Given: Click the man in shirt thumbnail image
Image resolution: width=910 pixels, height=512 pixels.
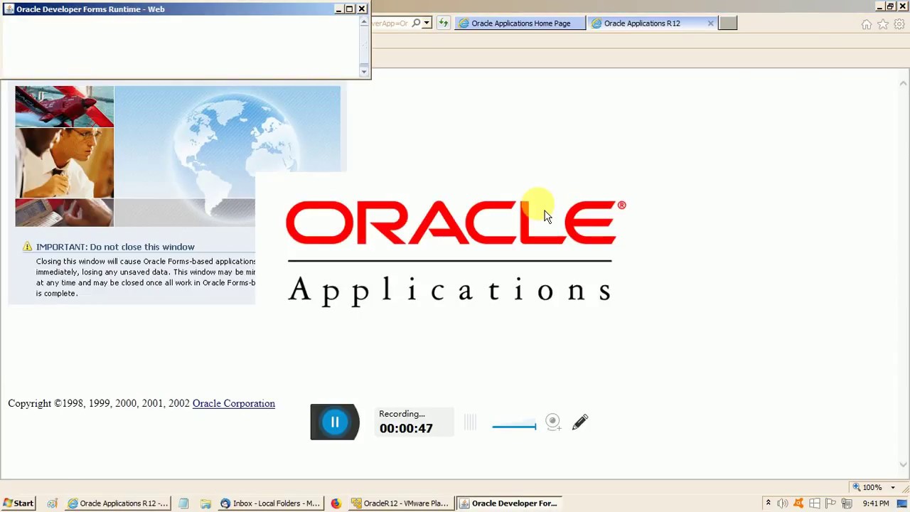Looking at the screenshot, I should point(65,163).
